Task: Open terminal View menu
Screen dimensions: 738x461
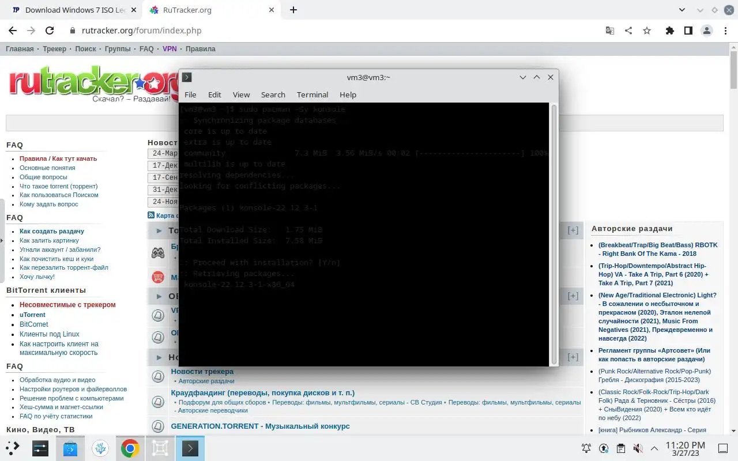Action: click(241, 95)
